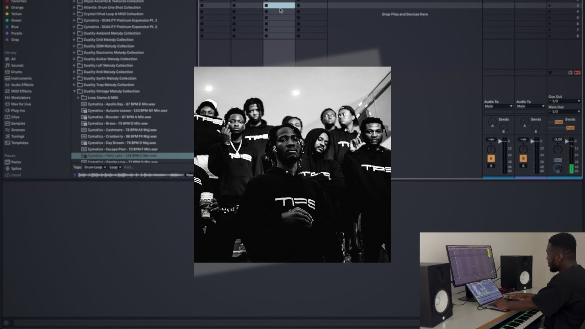Open the All library category
The height and width of the screenshot is (329, 585).
[10, 59]
